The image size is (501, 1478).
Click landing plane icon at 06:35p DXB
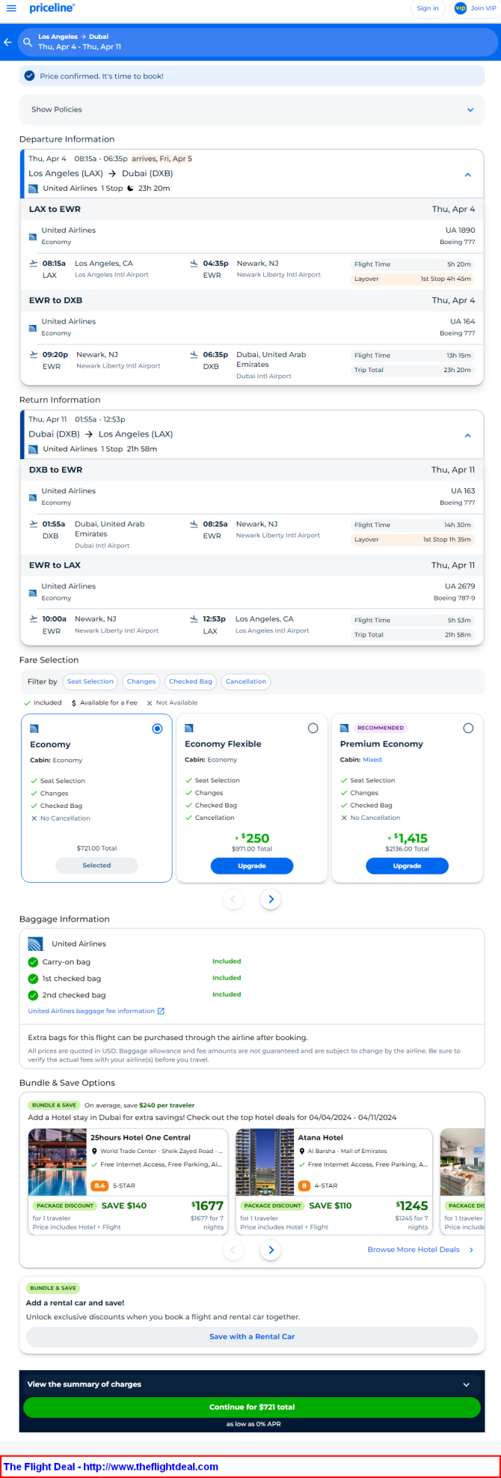(x=194, y=355)
